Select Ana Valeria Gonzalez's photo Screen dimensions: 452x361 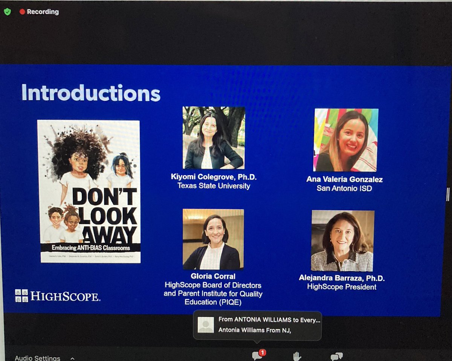[x=346, y=140]
